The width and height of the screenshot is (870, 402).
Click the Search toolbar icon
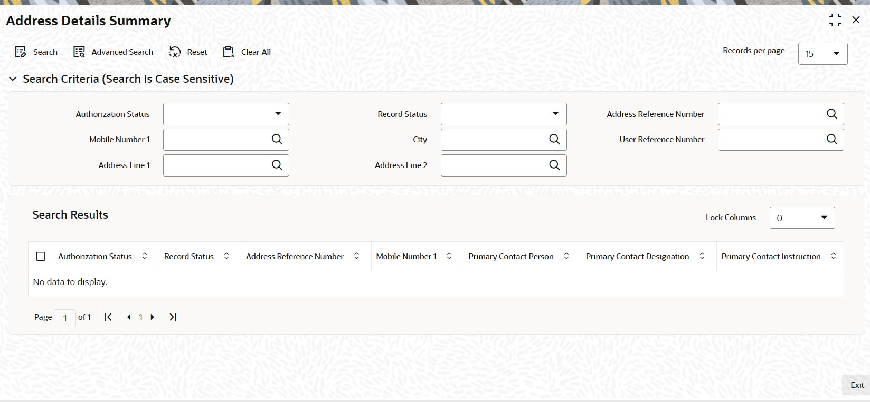pyautogui.click(x=21, y=52)
